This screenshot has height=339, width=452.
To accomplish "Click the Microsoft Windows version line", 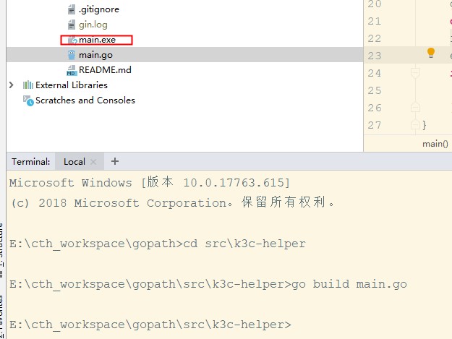I will click(150, 182).
